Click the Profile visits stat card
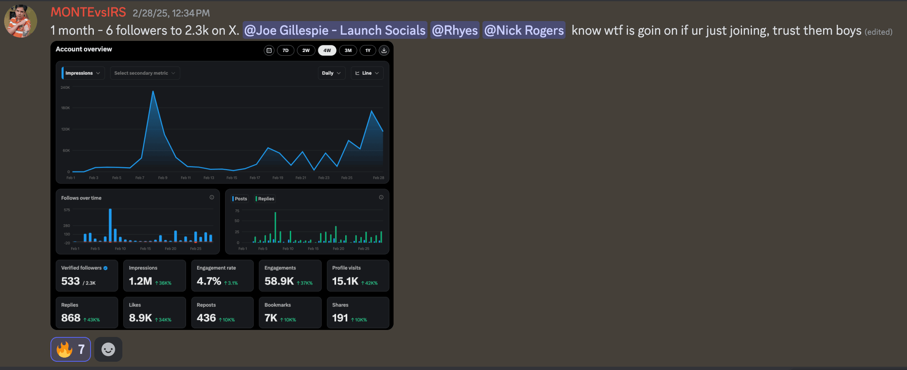This screenshot has height=370, width=907. point(358,275)
